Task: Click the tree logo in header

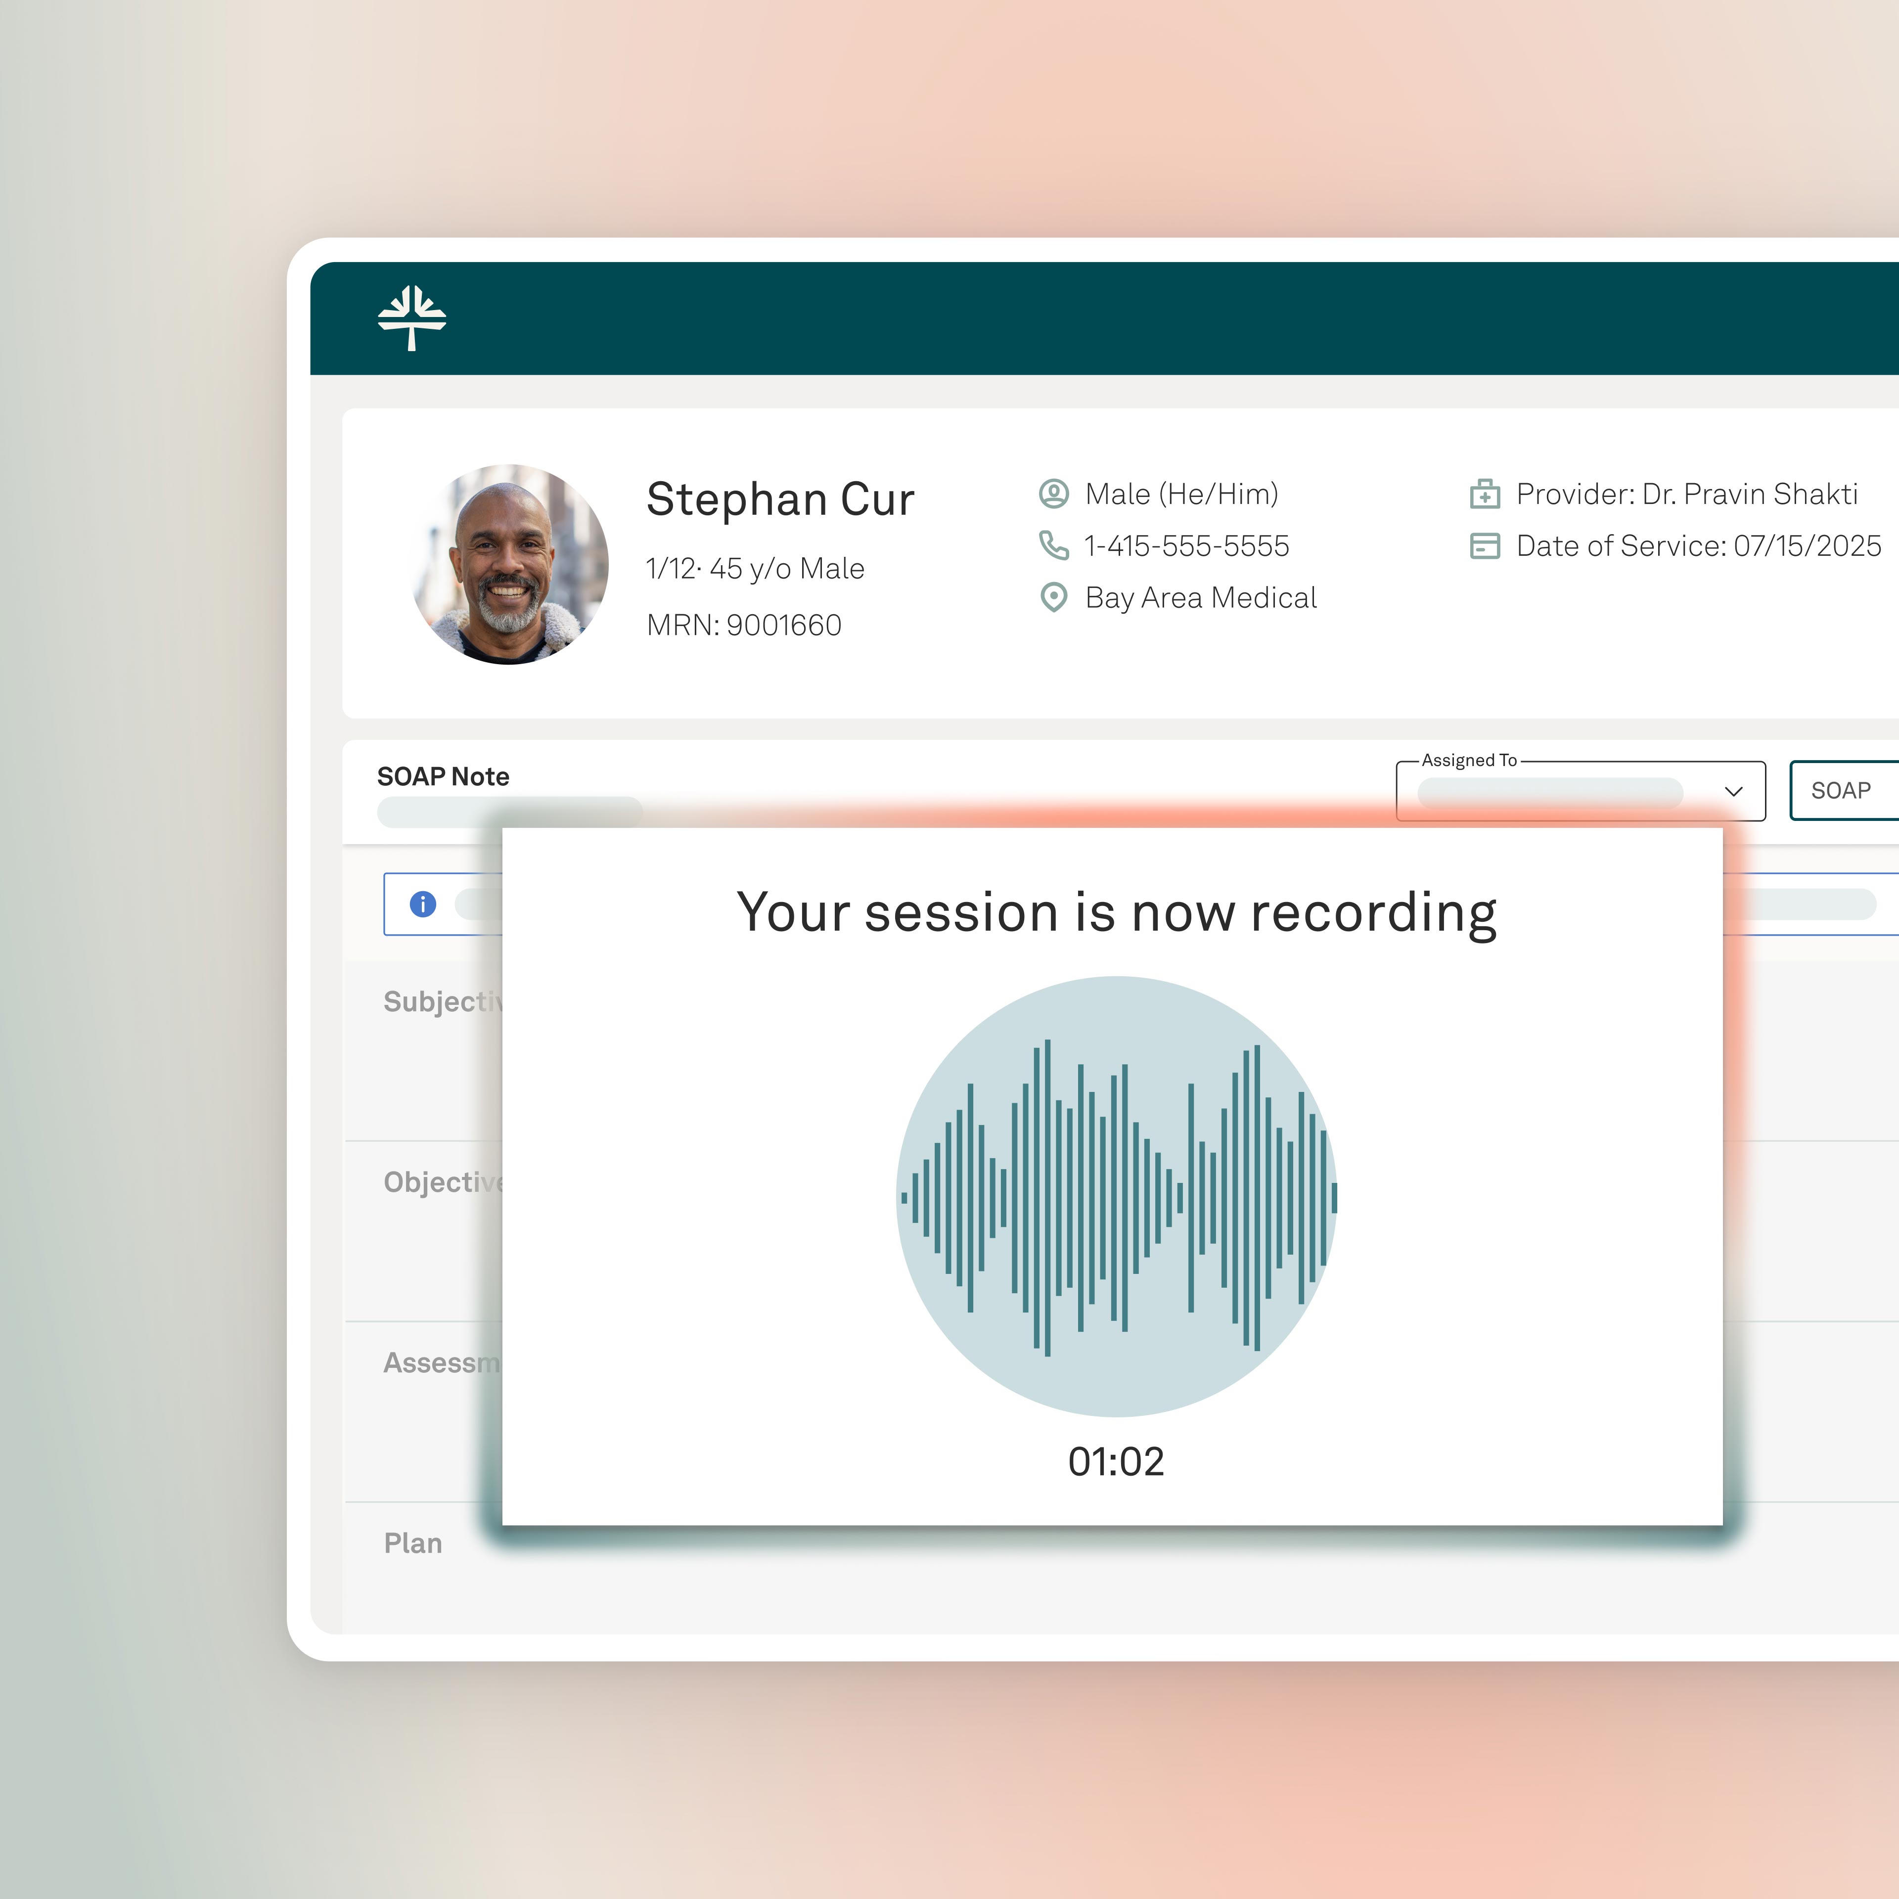Action: [x=412, y=317]
